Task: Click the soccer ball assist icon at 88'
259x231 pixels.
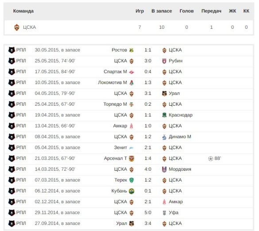Action: [210, 158]
